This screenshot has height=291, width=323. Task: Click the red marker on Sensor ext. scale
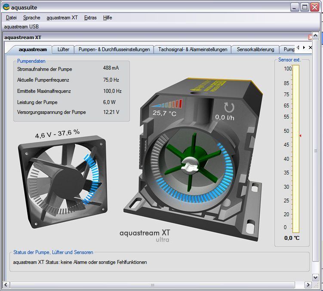(x=300, y=136)
